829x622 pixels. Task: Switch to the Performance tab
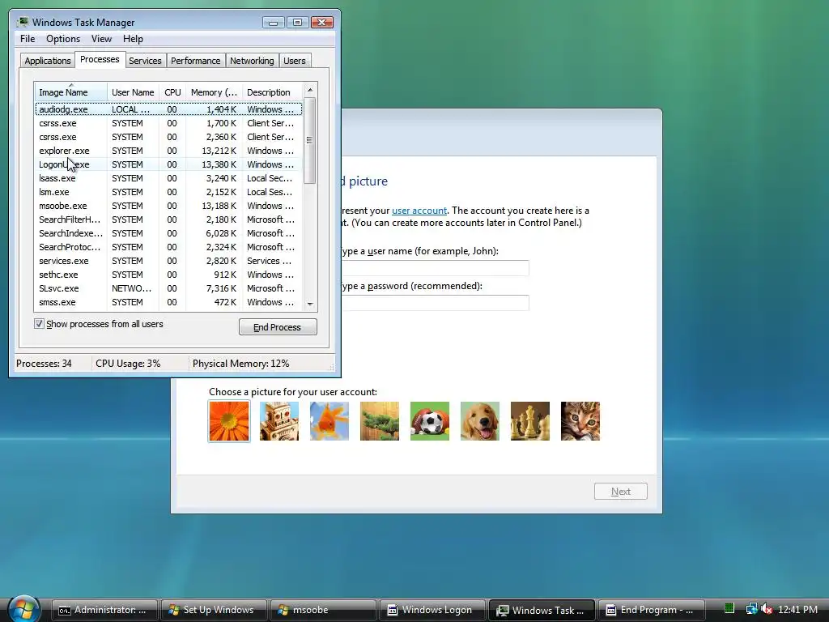click(196, 61)
